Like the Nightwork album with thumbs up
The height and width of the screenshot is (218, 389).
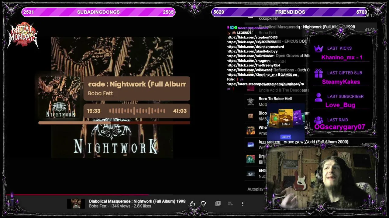click(192, 204)
